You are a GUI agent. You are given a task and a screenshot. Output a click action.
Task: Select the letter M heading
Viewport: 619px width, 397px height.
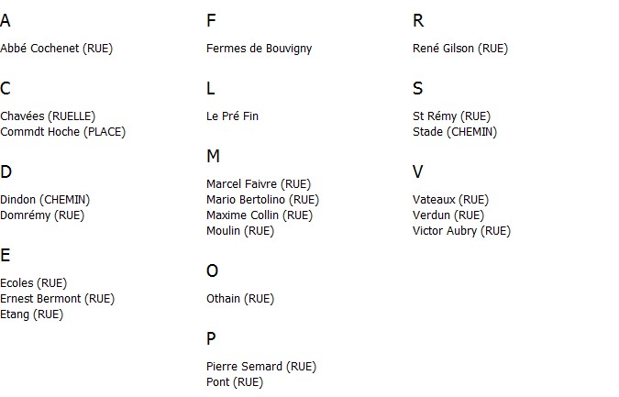click(x=213, y=156)
